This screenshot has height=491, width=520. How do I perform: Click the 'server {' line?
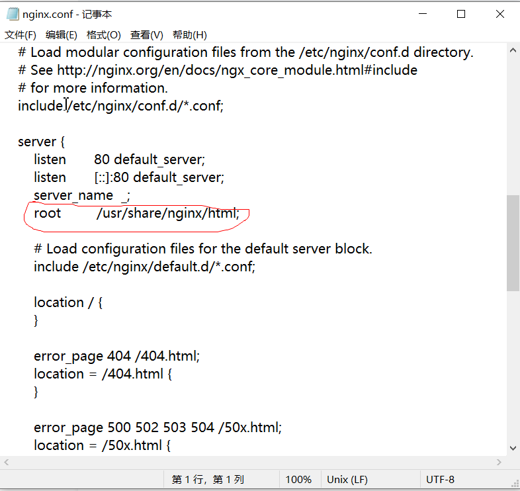42,142
